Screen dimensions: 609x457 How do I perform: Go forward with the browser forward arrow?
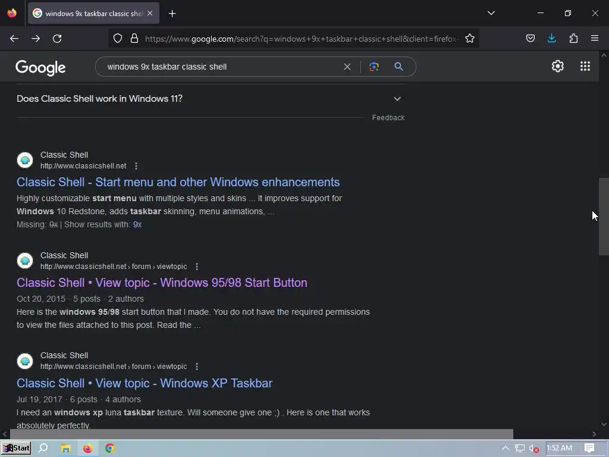pyautogui.click(x=36, y=39)
